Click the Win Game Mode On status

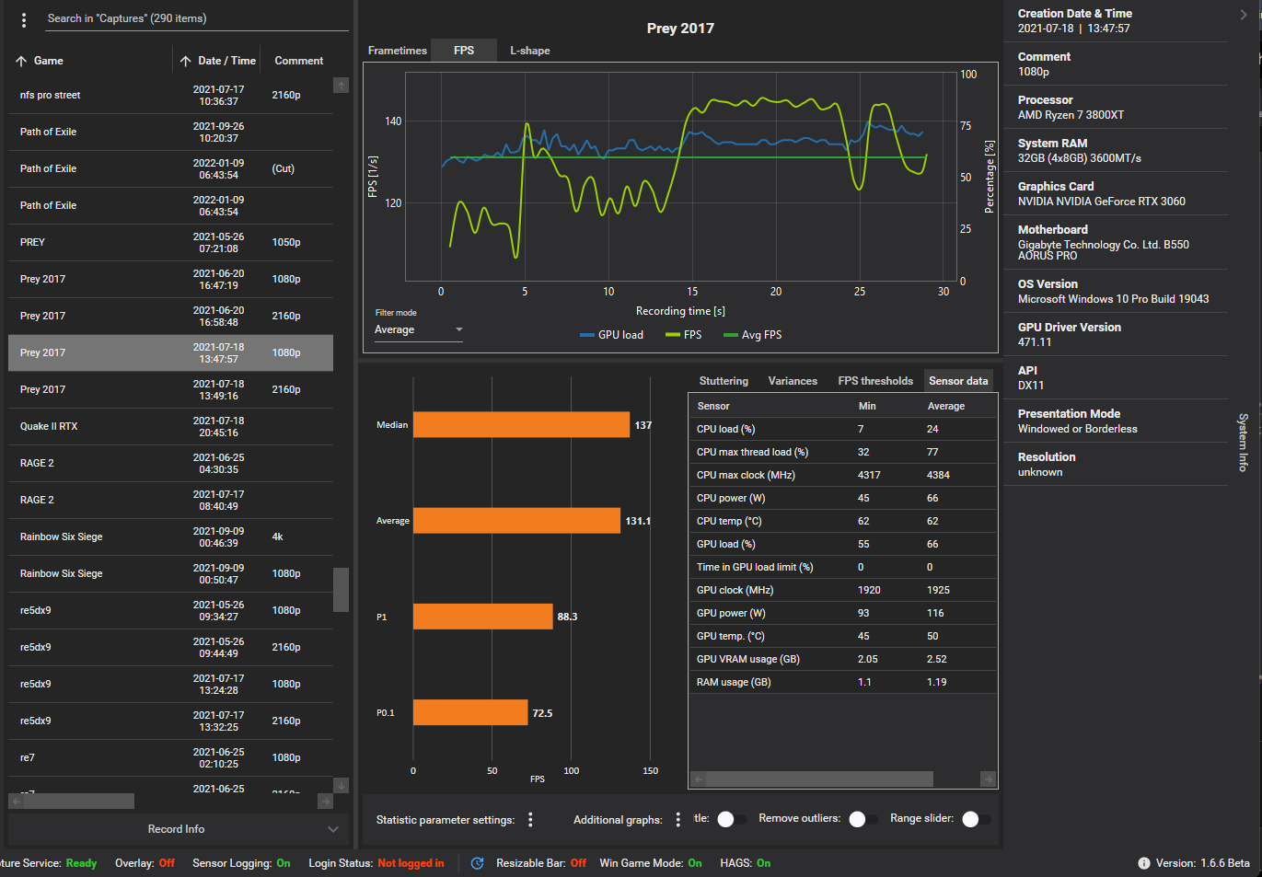pos(694,863)
